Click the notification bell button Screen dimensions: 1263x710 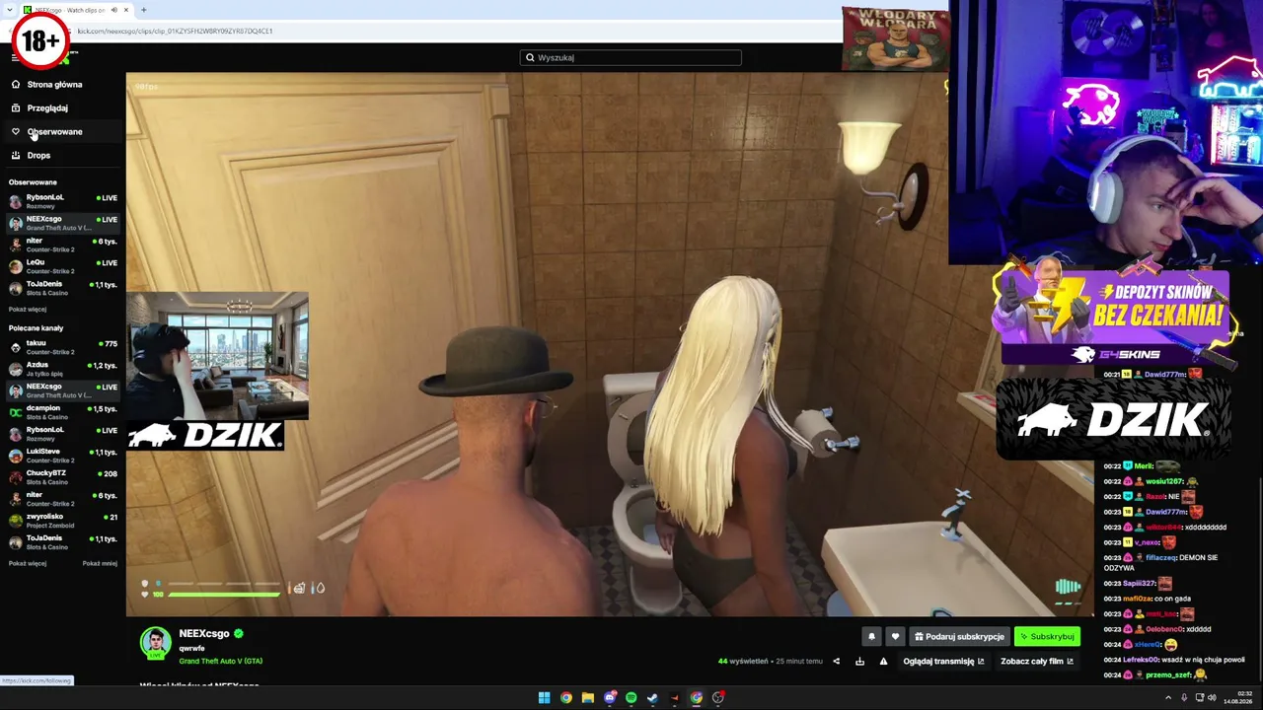871,637
